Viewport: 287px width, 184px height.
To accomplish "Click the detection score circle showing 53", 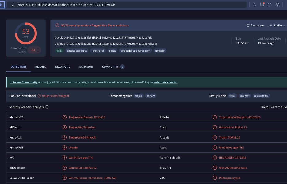I will (x=26, y=33).
